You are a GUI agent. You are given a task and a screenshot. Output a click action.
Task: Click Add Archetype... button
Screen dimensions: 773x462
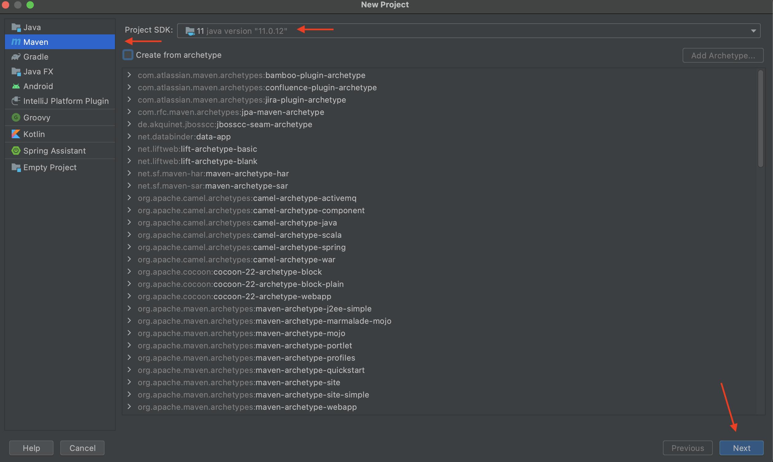point(723,55)
